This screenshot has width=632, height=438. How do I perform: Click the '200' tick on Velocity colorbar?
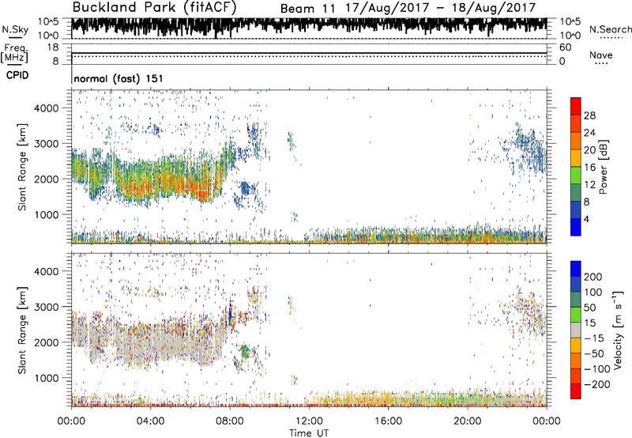coord(593,277)
